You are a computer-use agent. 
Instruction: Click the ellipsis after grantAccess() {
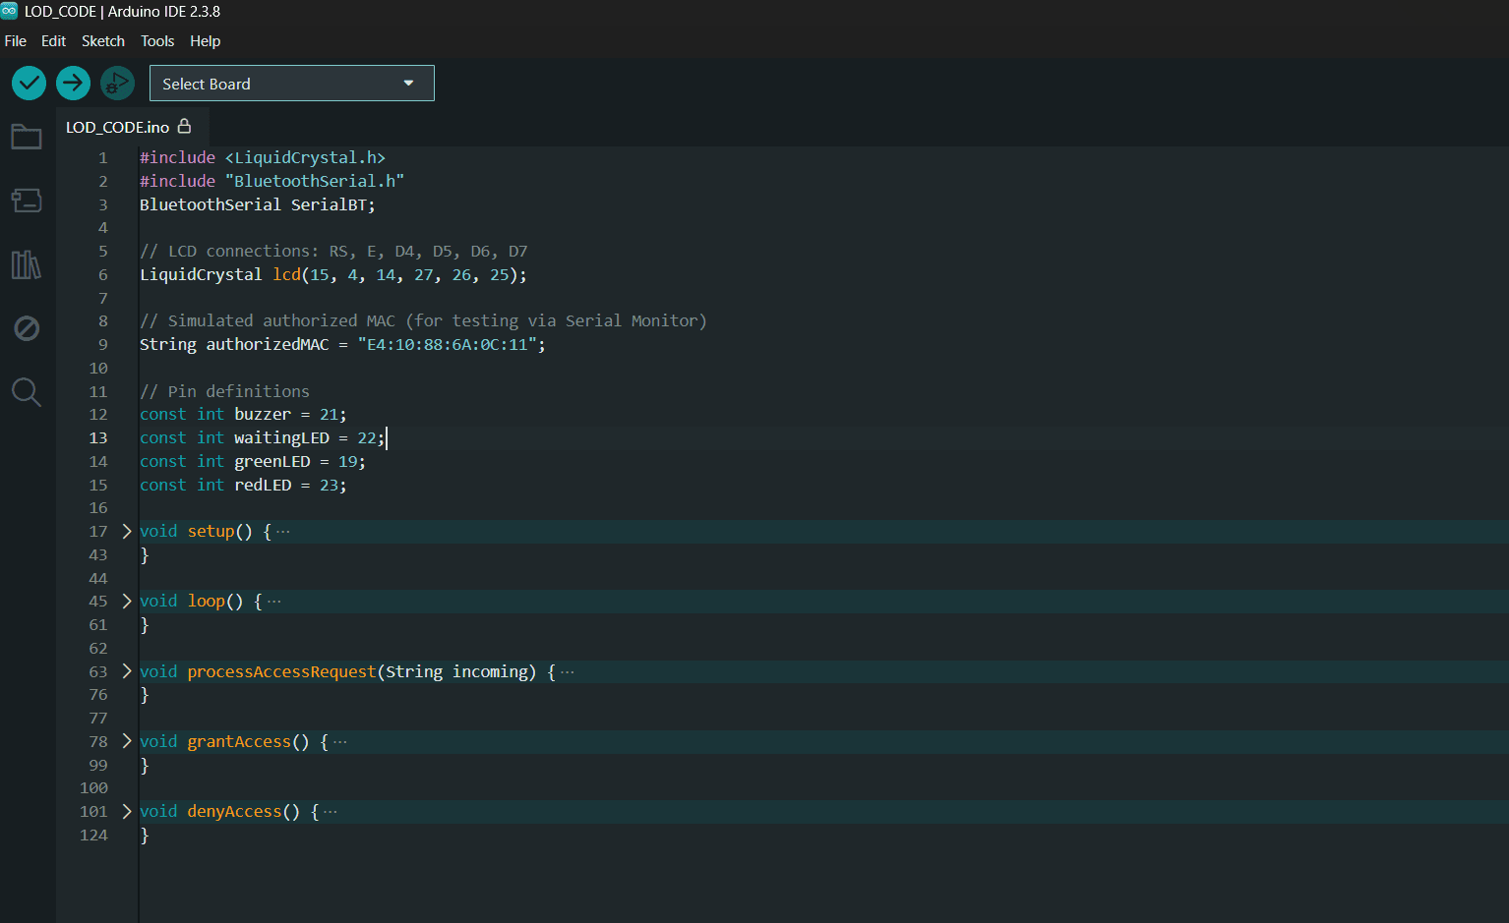click(340, 742)
